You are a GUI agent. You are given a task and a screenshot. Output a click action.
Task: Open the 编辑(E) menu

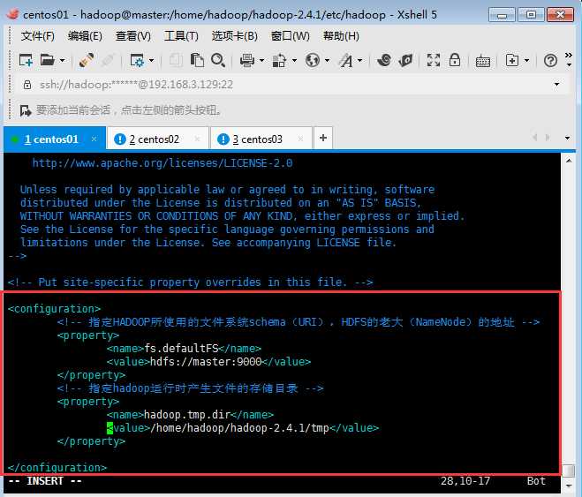click(85, 36)
